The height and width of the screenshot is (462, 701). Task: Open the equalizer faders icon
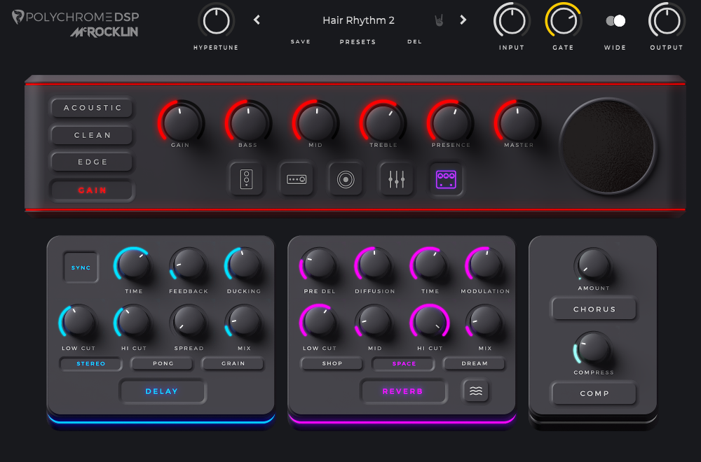[x=396, y=179]
